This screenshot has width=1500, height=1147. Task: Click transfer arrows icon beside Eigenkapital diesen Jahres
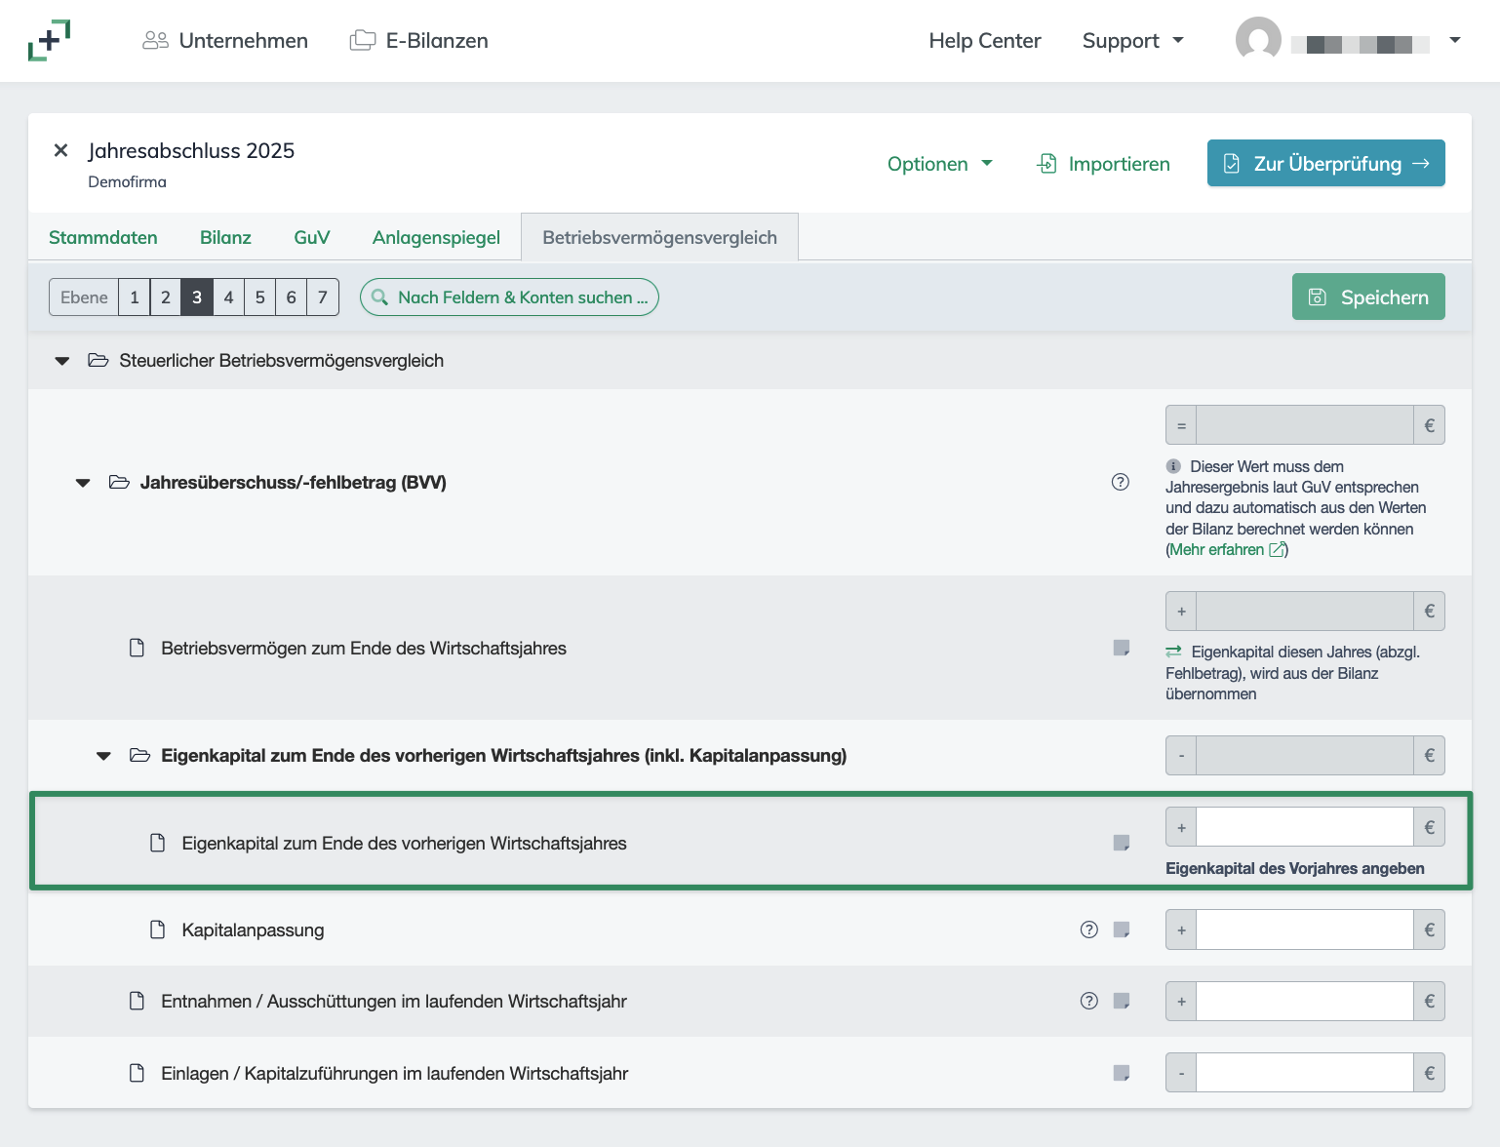(1174, 652)
